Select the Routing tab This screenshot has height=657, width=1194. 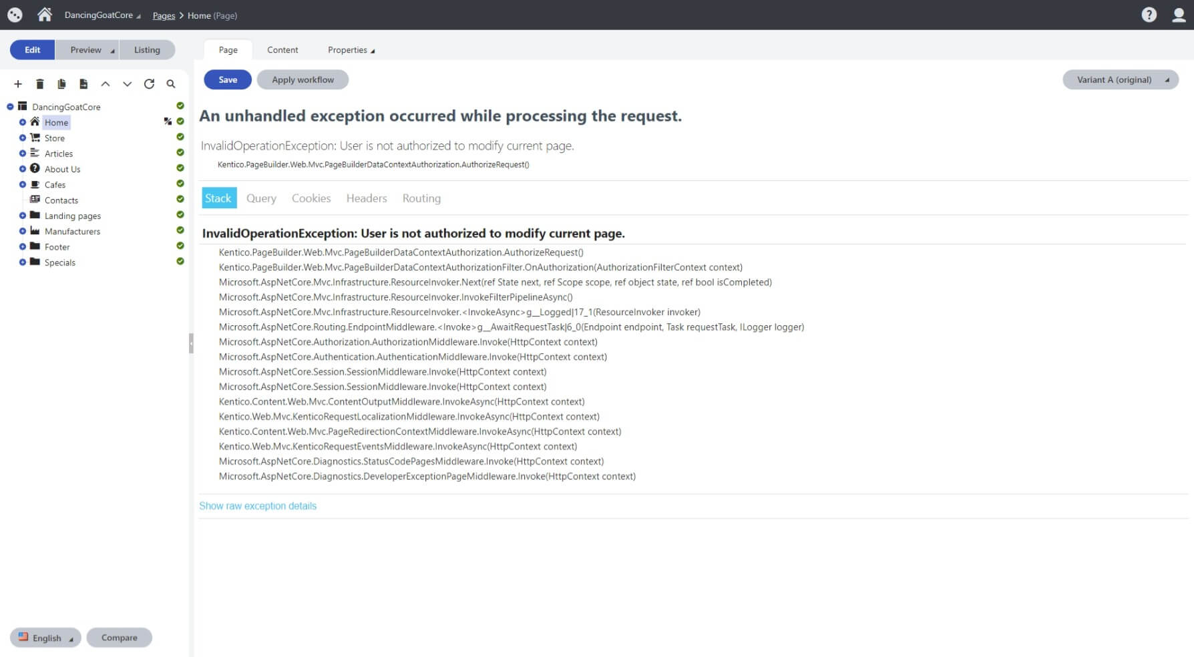tap(421, 198)
